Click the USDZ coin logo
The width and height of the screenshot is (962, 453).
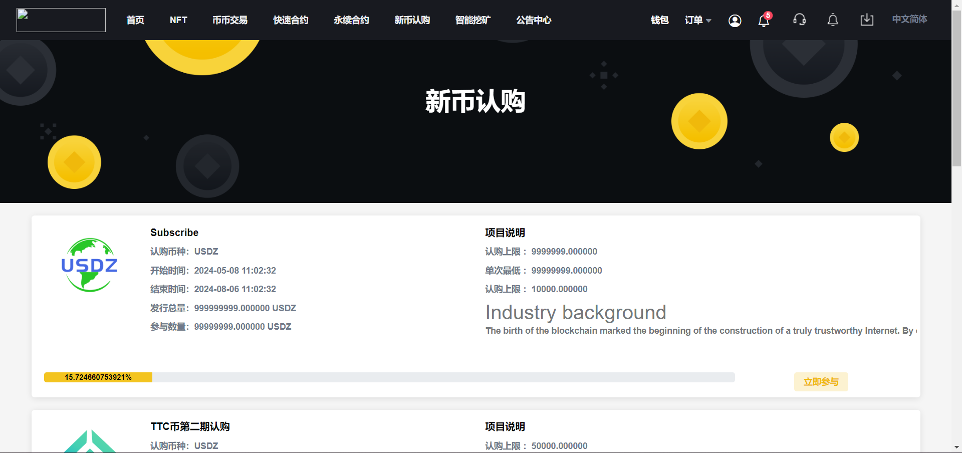click(89, 265)
